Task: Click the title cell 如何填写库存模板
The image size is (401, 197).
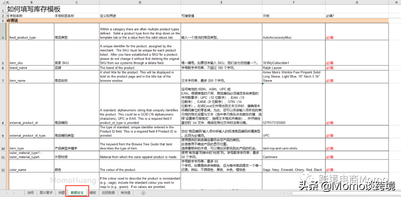Action: pyautogui.click(x=33, y=9)
